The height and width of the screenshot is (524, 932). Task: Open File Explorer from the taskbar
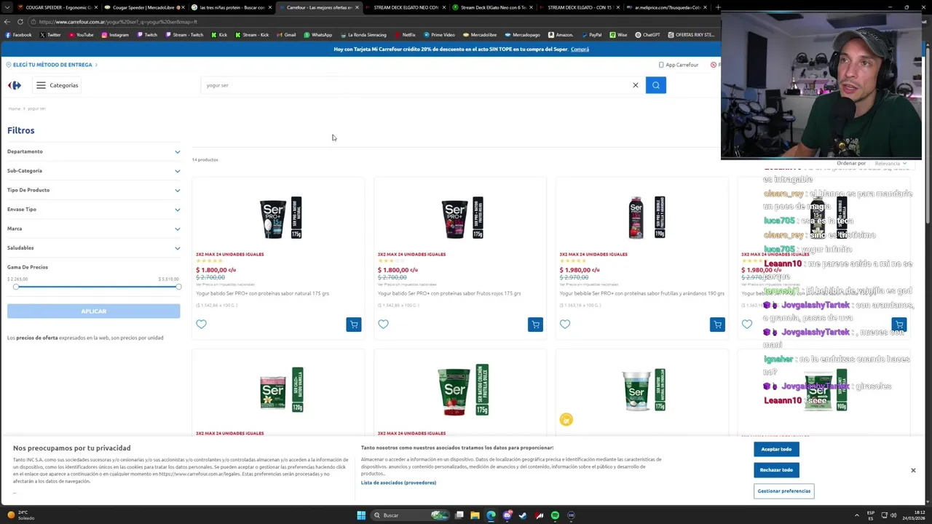475,515
